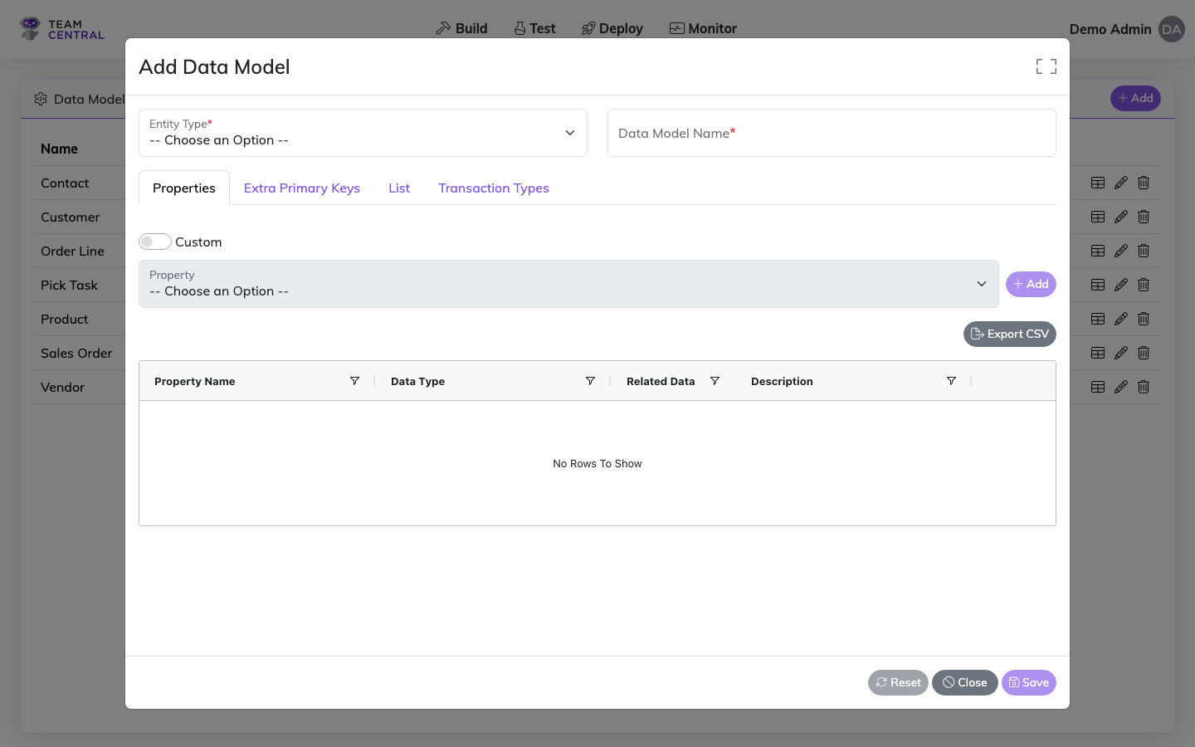Open table view for Customer row

point(1098,217)
